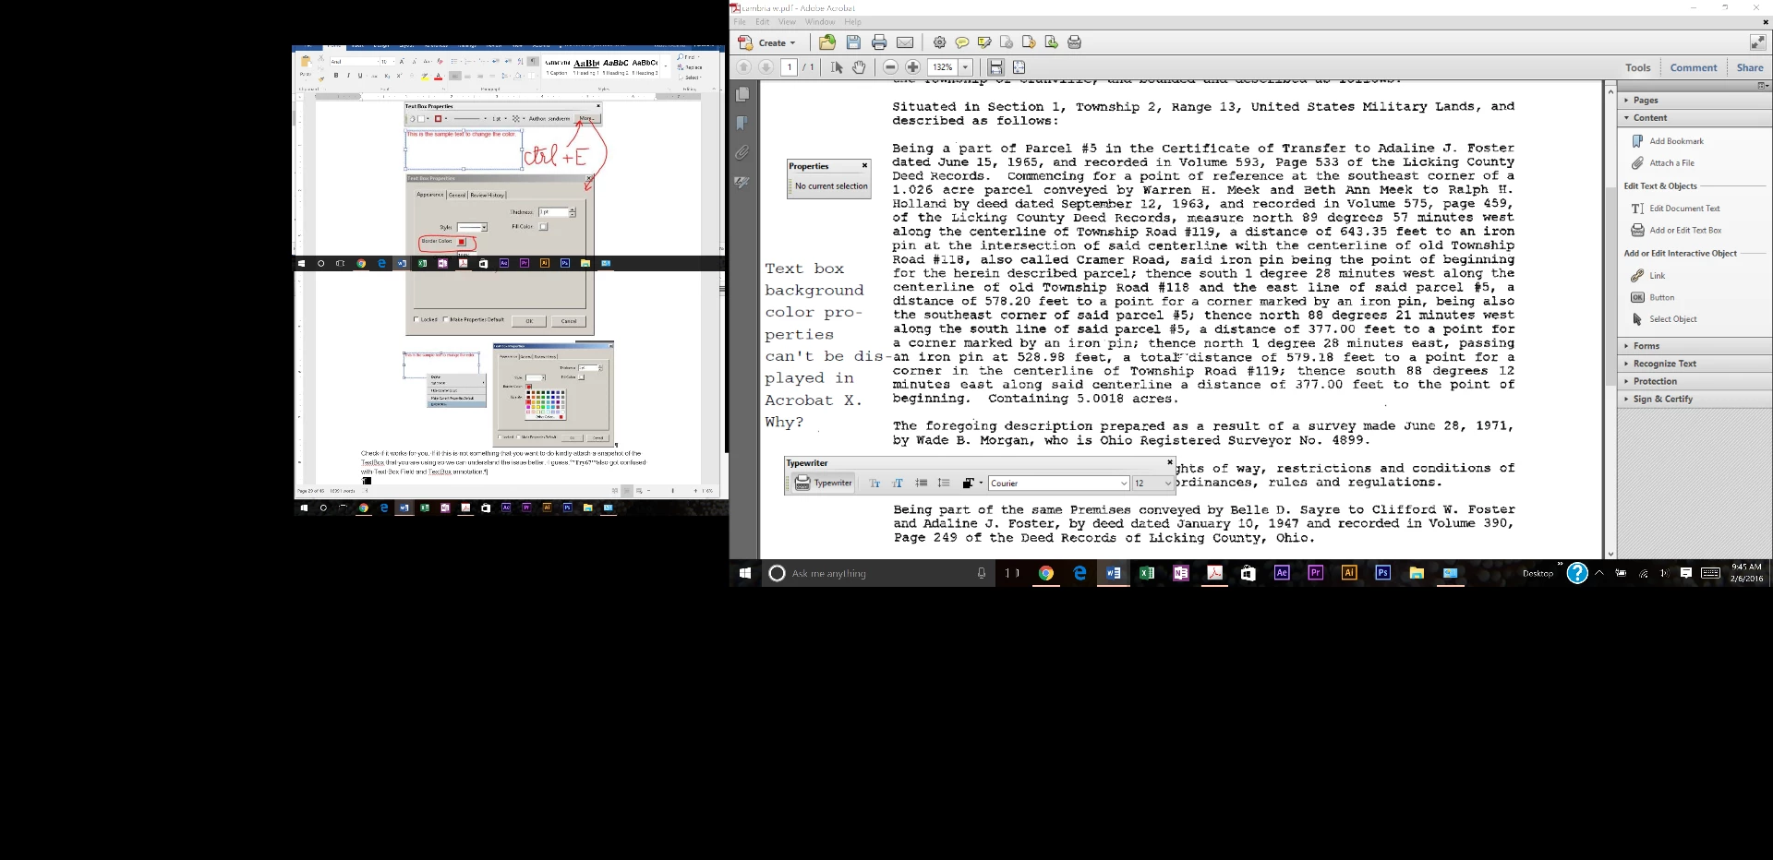This screenshot has width=1773, height=860.
Task: Choose the Hand pan tool in Acrobat
Action: click(859, 67)
